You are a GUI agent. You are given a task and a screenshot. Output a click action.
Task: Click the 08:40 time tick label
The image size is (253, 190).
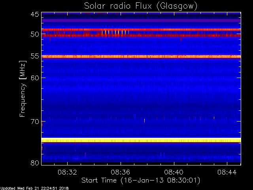174,172
